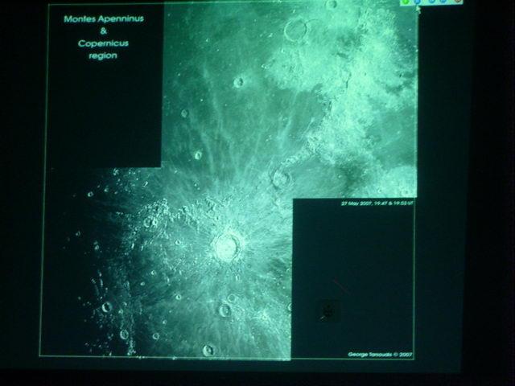
Task: Click the Montes Apenninus mountain ridge
Action: [328, 125]
